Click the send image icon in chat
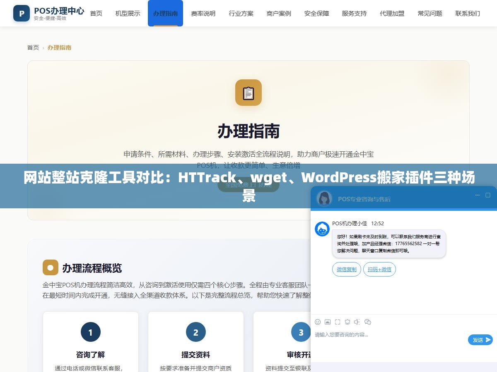The image size is (497, 372). click(x=328, y=322)
